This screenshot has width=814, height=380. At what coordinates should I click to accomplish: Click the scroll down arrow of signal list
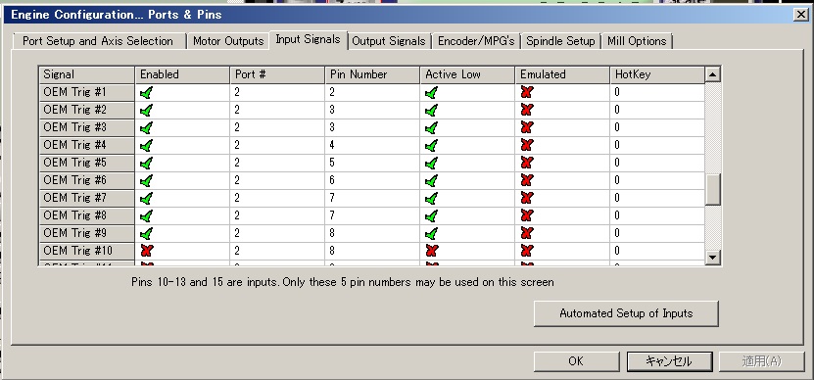[713, 257]
